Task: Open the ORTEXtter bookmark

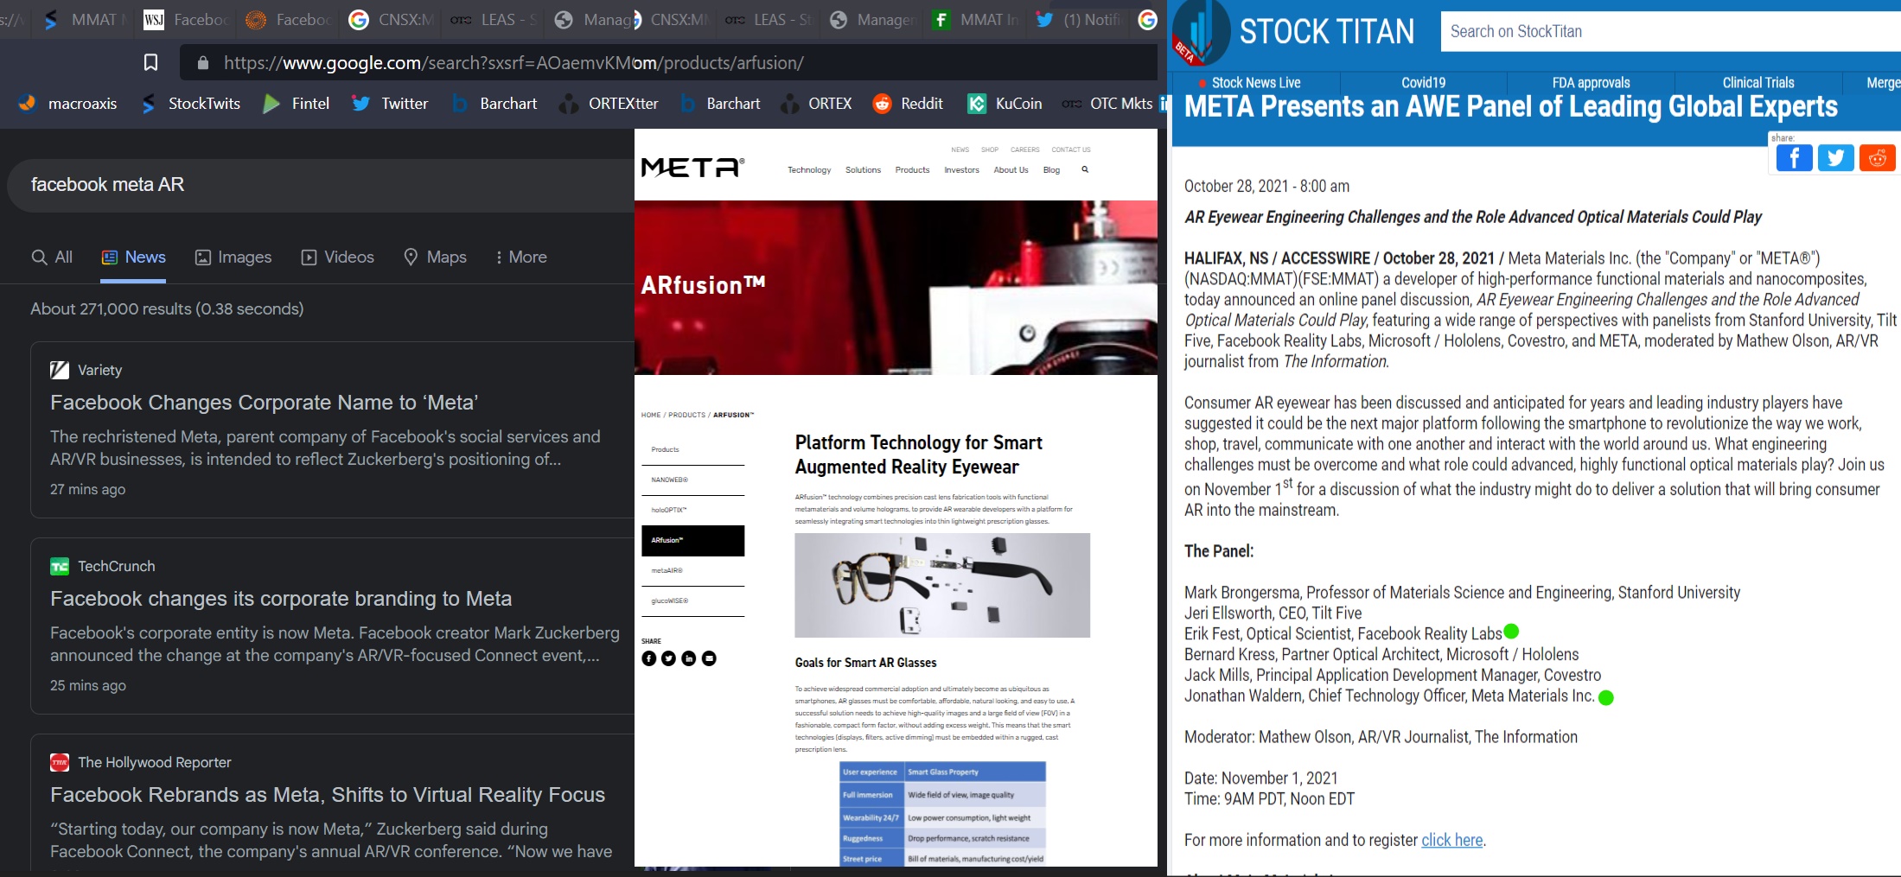Action: click(609, 104)
